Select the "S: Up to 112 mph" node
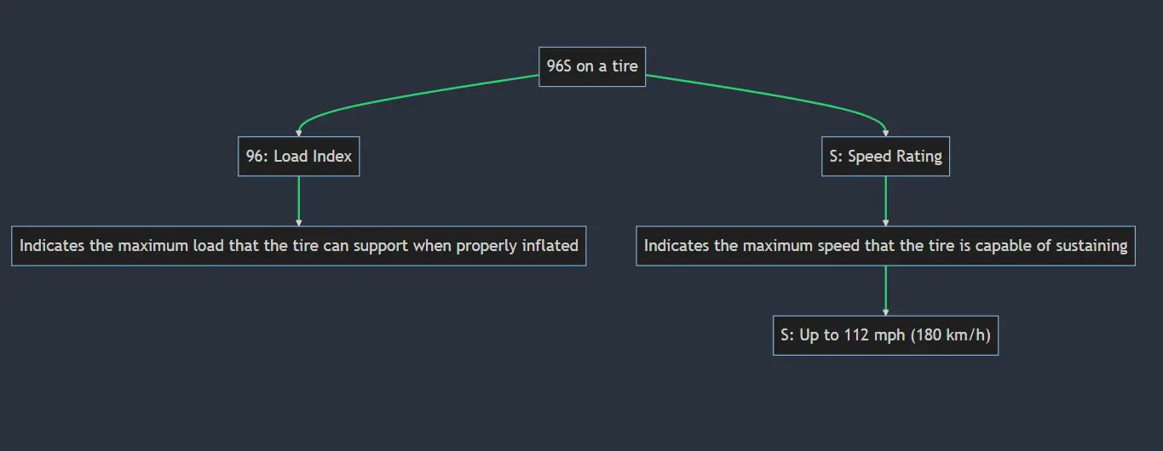The width and height of the screenshot is (1163, 451). pyautogui.click(x=885, y=335)
